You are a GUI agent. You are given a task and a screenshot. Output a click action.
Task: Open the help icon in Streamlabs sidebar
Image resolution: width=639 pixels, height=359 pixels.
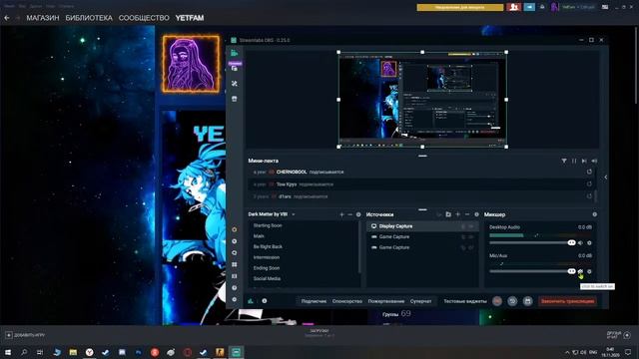click(235, 288)
